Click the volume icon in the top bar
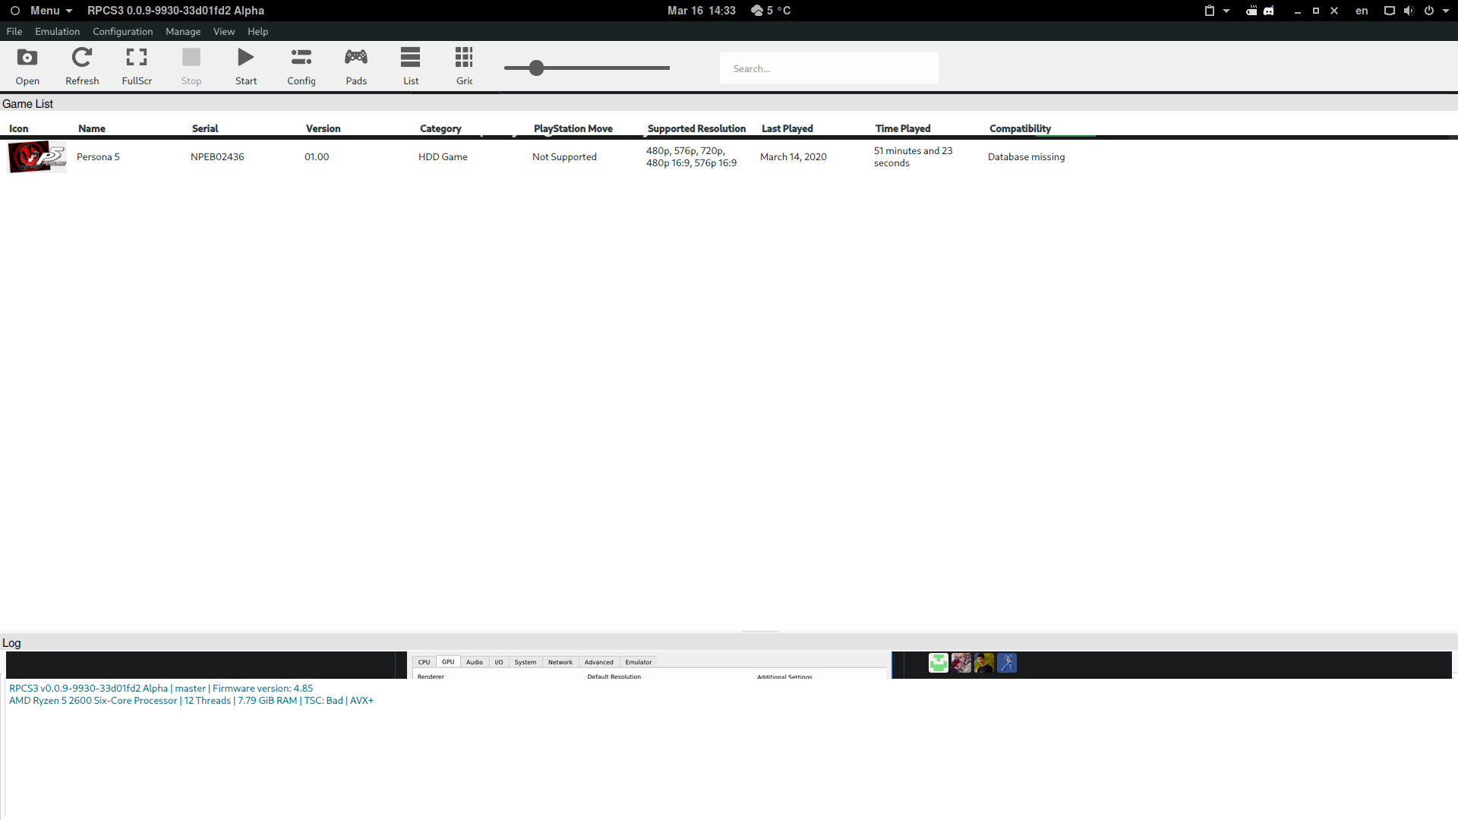Screen dimensions: 1458x820 point(1409,11)
